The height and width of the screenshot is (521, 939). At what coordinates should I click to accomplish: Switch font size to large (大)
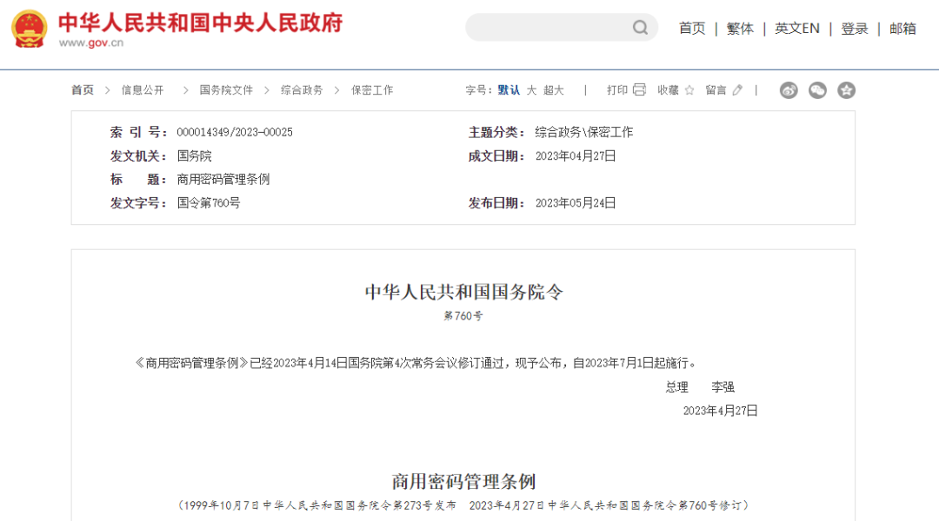[531, 90]
